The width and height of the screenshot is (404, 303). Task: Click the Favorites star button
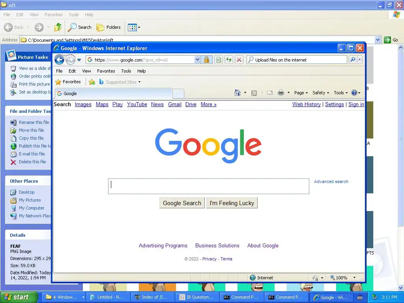pos(68,82)
